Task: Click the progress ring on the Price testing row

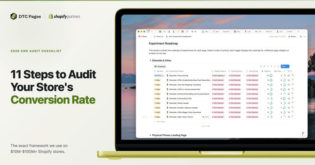Action: tap(270, 75)
